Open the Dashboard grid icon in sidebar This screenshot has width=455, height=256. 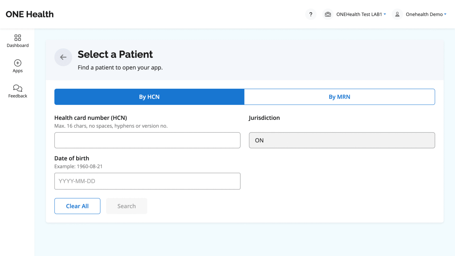pyautogui.click(x=18, y=38)
